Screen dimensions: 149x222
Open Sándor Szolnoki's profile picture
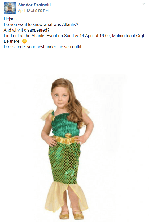click(10, 8)
